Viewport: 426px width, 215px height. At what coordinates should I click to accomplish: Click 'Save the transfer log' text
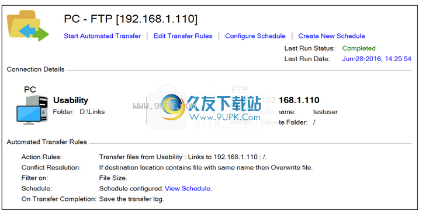131,199
